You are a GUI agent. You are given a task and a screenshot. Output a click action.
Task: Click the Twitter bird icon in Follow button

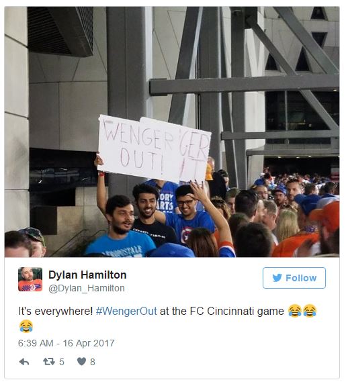277,278
